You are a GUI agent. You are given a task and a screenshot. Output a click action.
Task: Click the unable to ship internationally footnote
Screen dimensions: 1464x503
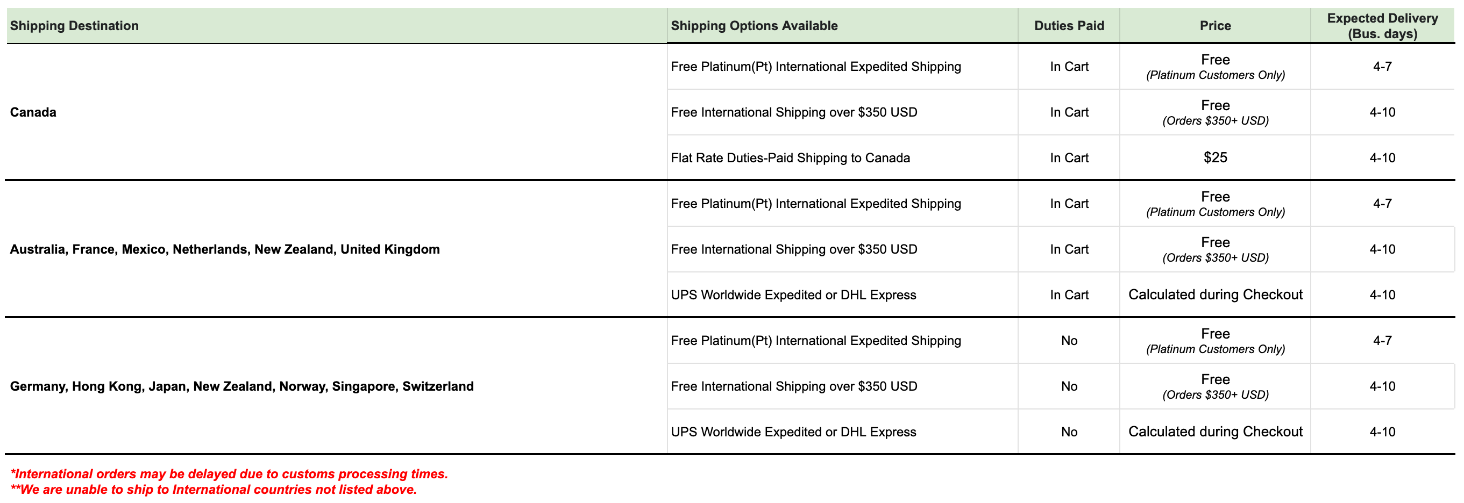pyautogui.click(x=214, y=490)
